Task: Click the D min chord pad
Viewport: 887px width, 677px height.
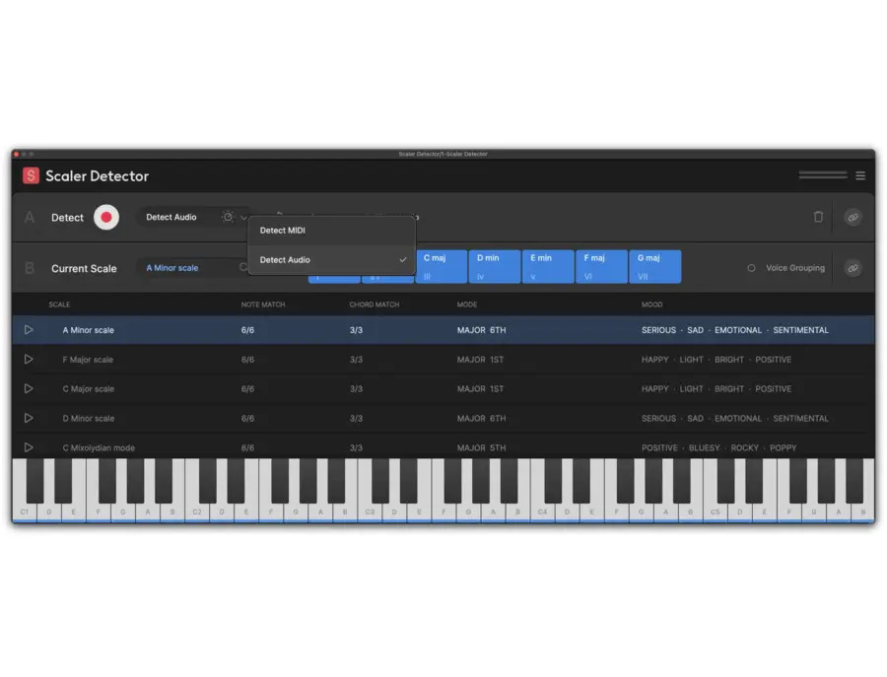Action: click(495, 266)
